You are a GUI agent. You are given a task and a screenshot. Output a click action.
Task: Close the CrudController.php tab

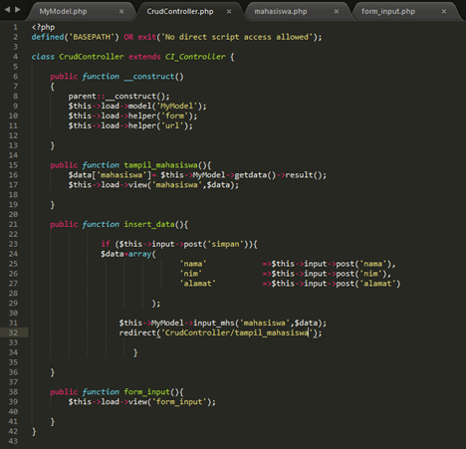[229, 11]
